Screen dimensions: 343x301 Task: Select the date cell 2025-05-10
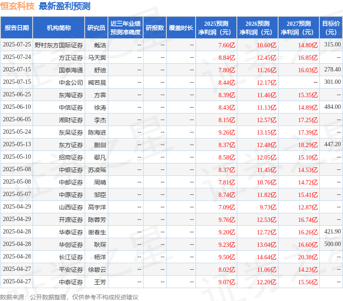[17, 157]
